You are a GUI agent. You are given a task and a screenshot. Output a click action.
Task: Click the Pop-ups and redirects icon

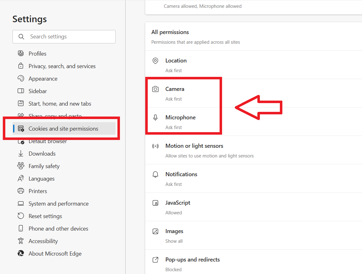tap(155, 260)
